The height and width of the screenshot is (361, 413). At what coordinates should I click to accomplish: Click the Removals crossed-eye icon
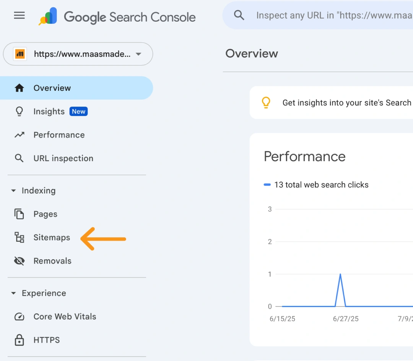pos(19,261)
